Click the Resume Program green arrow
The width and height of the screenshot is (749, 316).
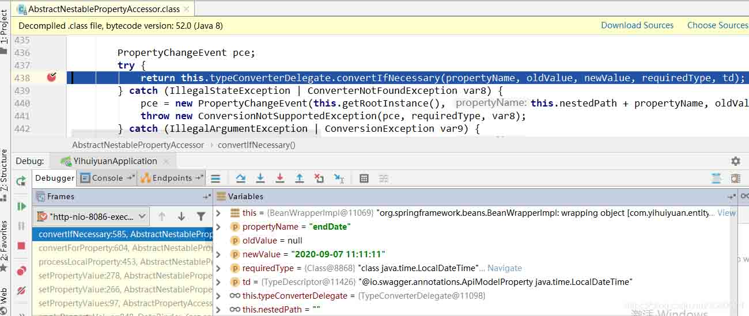[21, 206]
